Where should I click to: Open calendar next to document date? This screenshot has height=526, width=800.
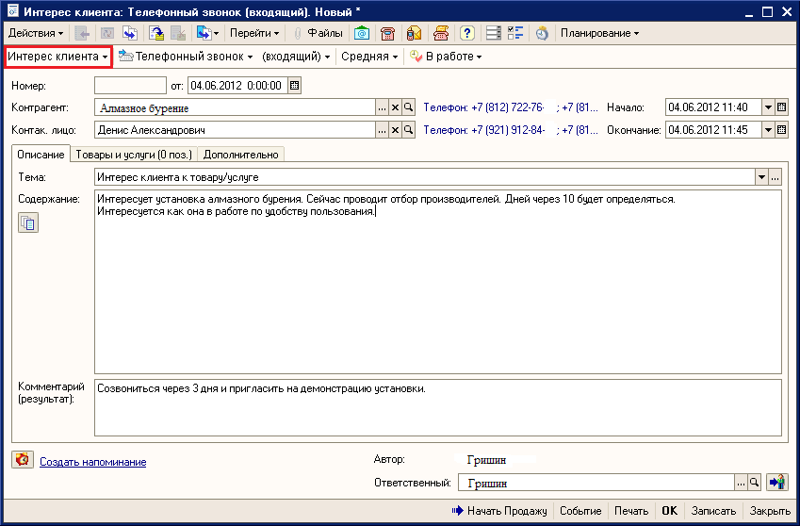pos(294,86)
